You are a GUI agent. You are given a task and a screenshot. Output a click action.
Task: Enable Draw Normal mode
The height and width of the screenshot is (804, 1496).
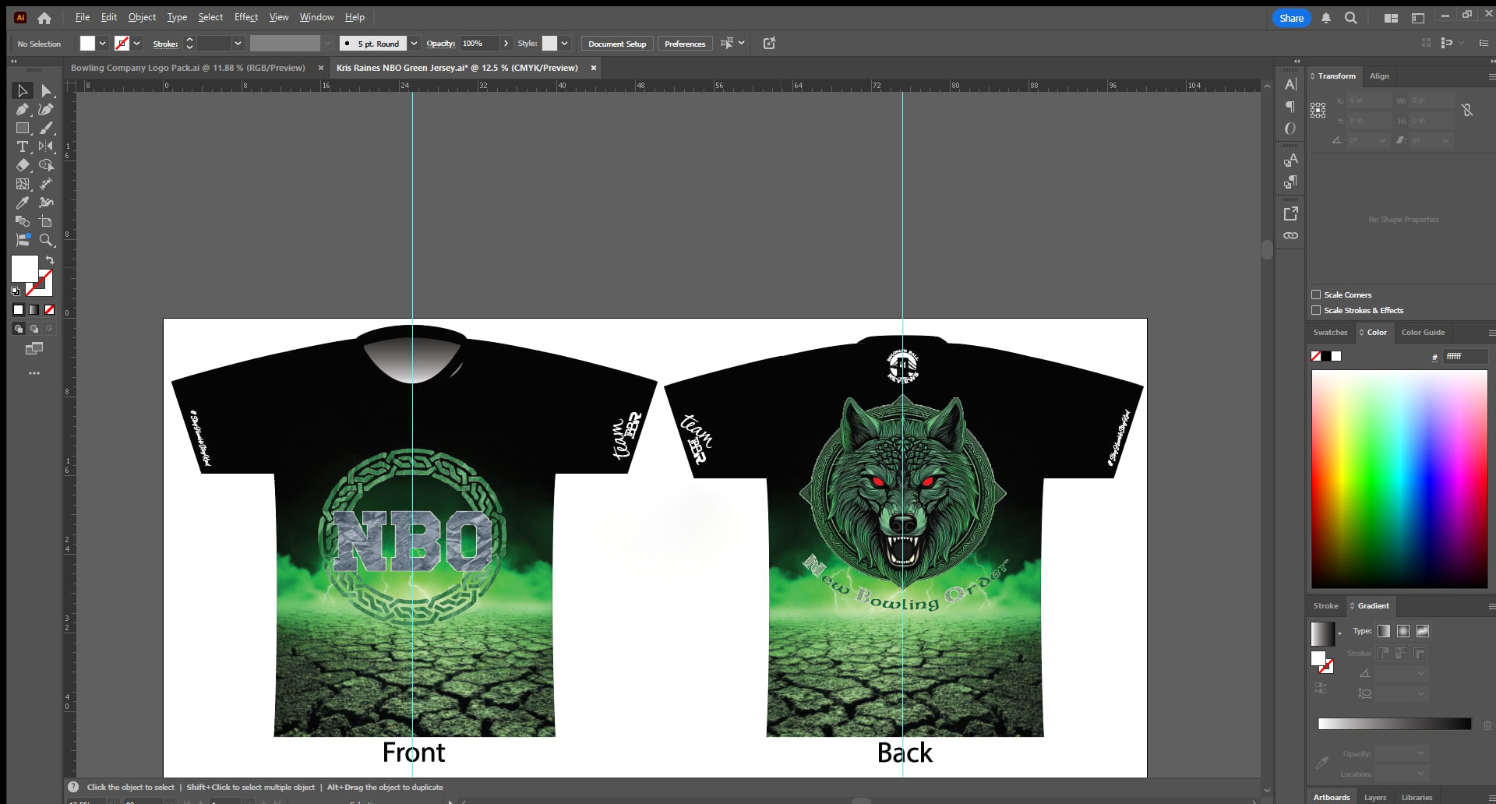pos(19,329)
